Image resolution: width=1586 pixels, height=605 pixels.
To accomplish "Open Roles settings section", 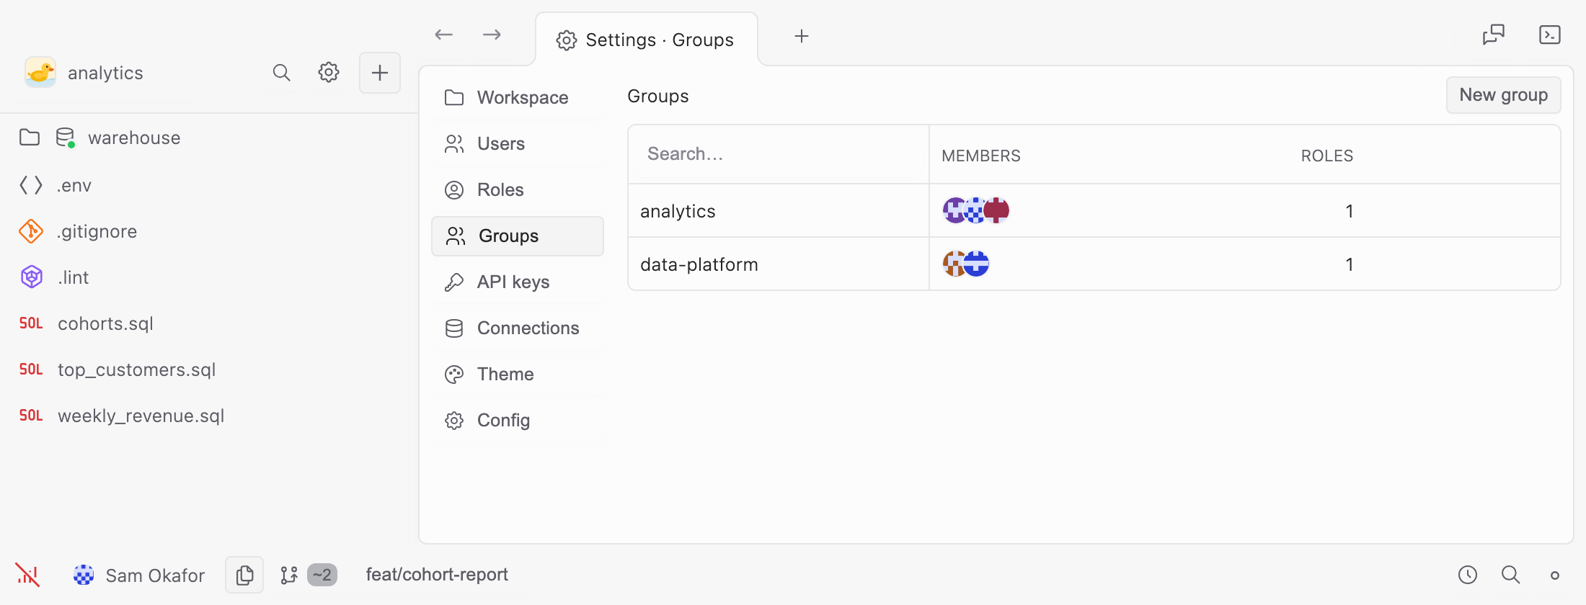I will pos(517,189).
